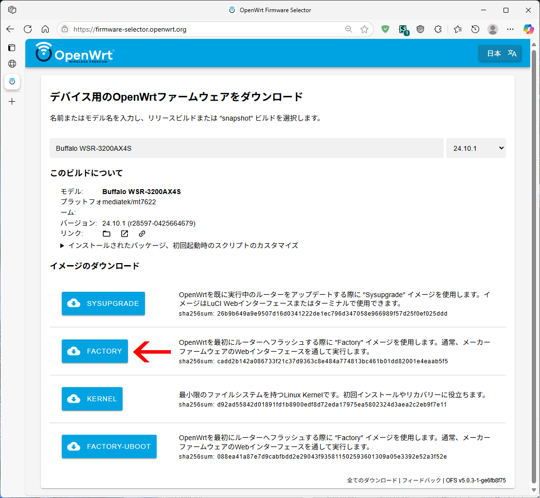Go back with the browser back arrow
The width and height of the screenshot is (540, 498).
tap(10, 29)
